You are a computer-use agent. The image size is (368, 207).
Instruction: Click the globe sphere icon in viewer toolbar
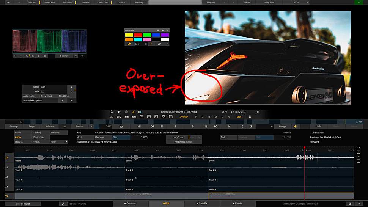click(126, 112)
